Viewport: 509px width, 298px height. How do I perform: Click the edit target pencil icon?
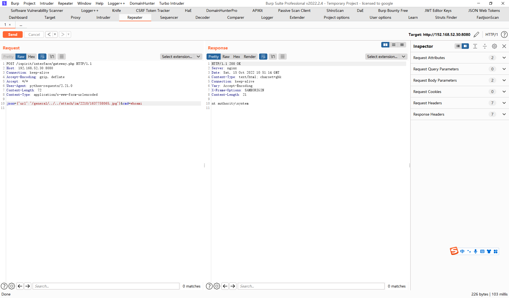pos(476,34)
